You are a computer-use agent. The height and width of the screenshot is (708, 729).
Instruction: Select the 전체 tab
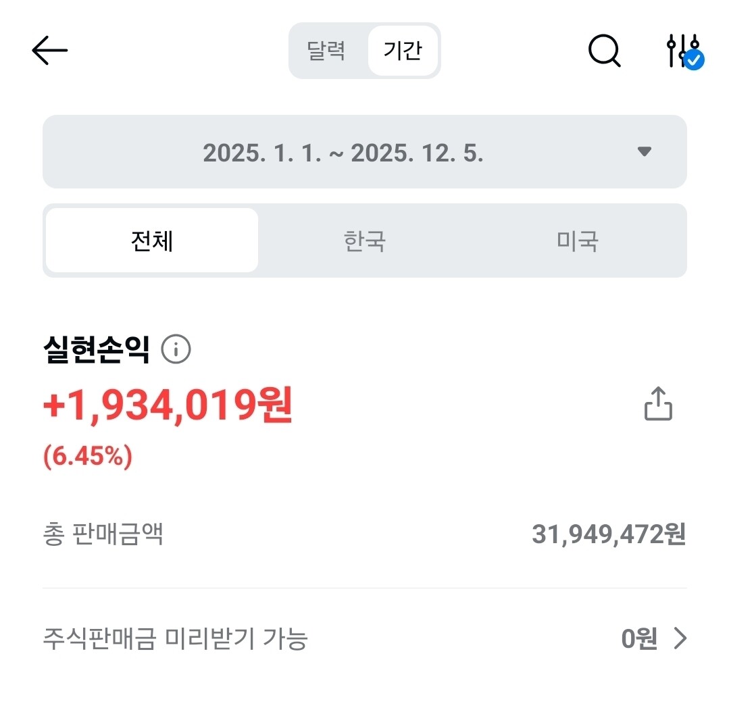pos(152,241)
